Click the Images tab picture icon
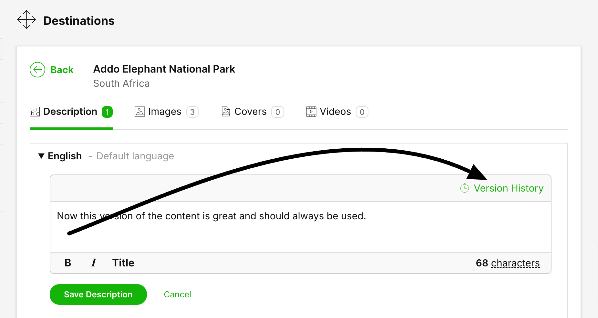The height and width of the screenshot is (318, 598). click(139, 112)
